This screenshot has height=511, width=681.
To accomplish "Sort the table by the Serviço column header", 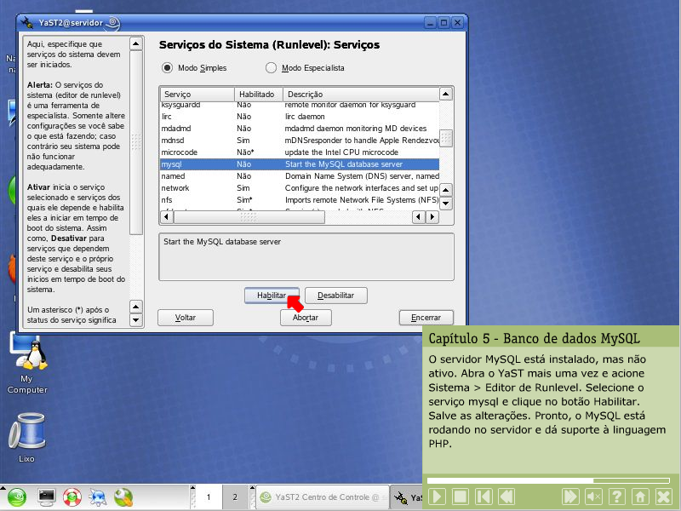I will click(197, 94).
